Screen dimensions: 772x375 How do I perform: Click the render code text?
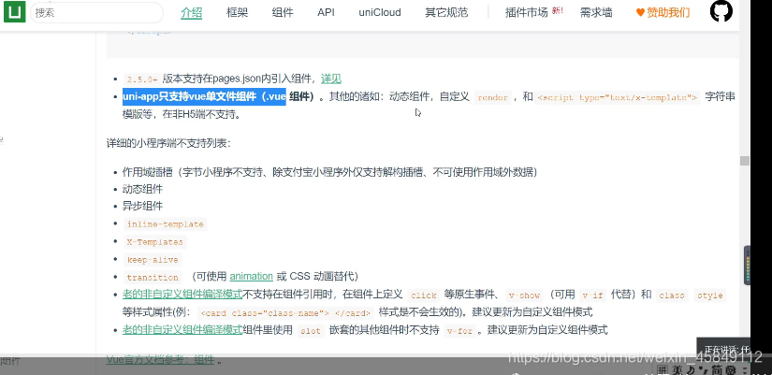[492, 97]
